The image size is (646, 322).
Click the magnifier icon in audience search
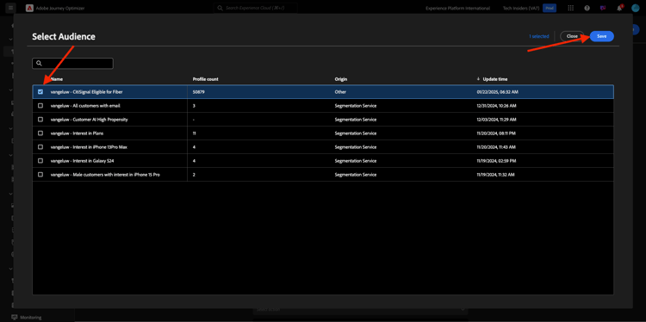coord(39,64)
